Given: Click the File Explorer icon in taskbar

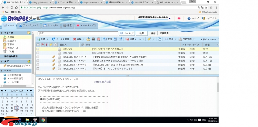Looking at the screenshot, I should (x=27, y=120).
